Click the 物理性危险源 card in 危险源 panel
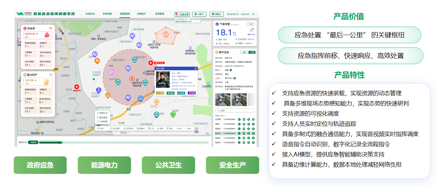Screen dimensions: 438x186 (31, 45)
